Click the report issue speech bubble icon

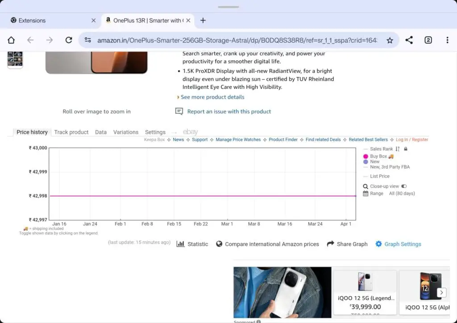pyautogui.click(x=179, y=111)
